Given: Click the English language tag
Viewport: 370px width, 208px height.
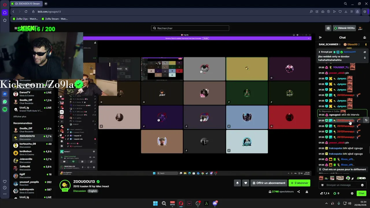Looking at the screenshot, I should [x=92, y=191].
